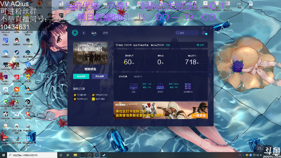Click the 一键前往 button on the banner

point(199,116)
